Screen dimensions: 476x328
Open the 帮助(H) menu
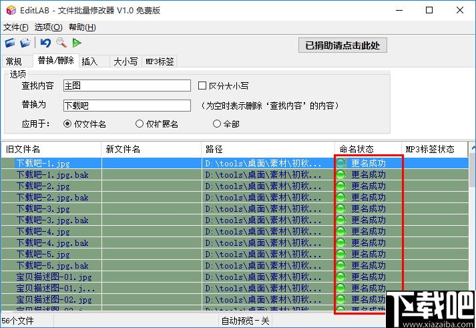point(82,27)
